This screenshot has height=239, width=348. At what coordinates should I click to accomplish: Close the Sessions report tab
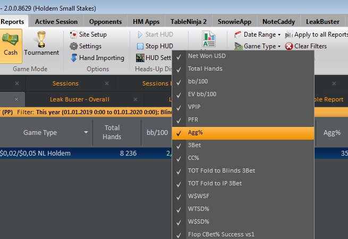pos(107,83)
